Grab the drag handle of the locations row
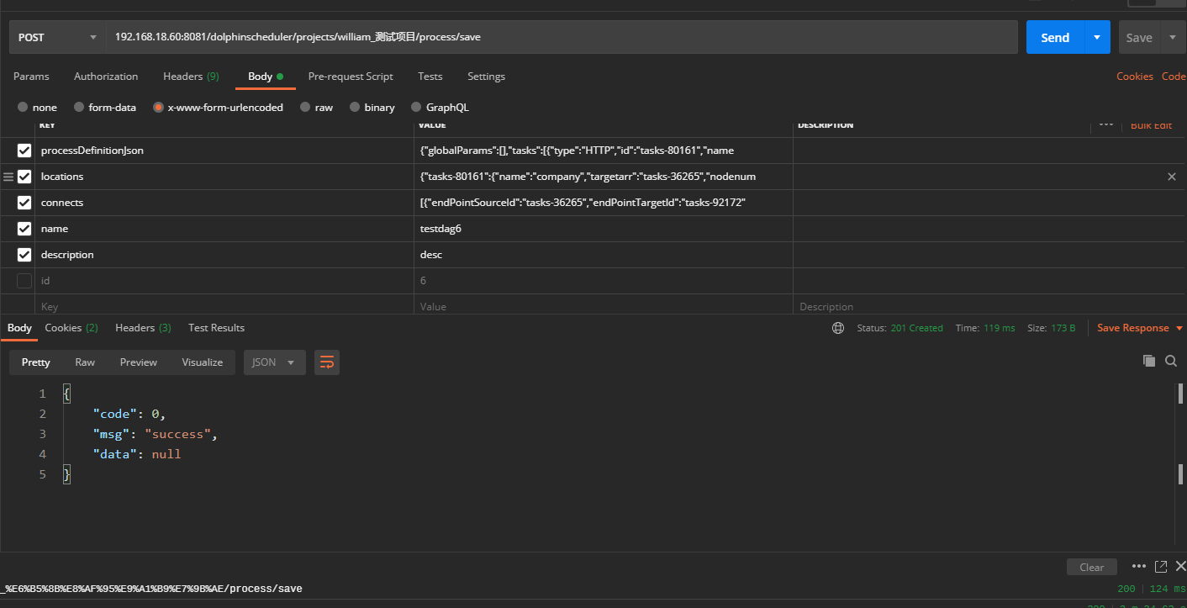The width and height of the screenshot is (1187, 608). pyautogui.click(x=9, y=177)
